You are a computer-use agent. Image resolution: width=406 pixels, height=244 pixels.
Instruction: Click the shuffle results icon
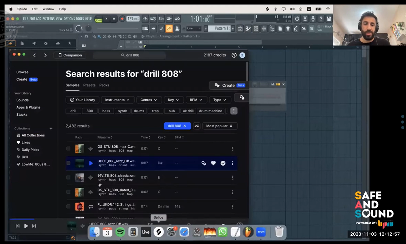pyautogui.click(x=197, y=126)
